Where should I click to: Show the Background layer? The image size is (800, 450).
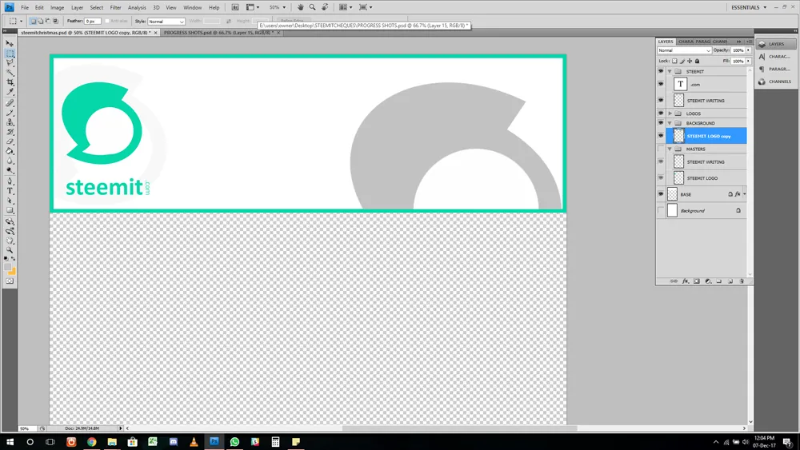tap(661, 210)
